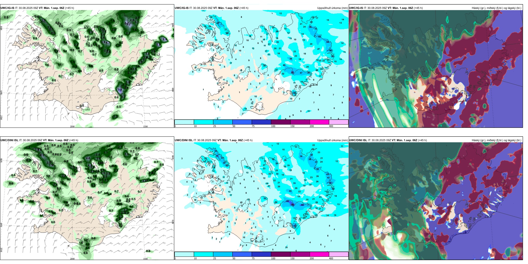This screenshot has height=264, width=528.
Task: Click the over 400 mm pink swatch in the top legend
Action: [338, 122]
